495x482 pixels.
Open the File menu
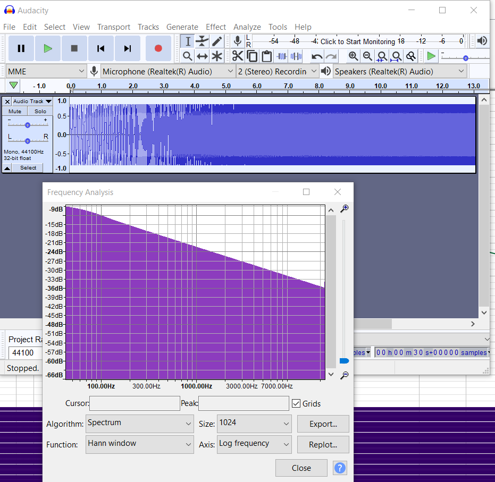9,27
